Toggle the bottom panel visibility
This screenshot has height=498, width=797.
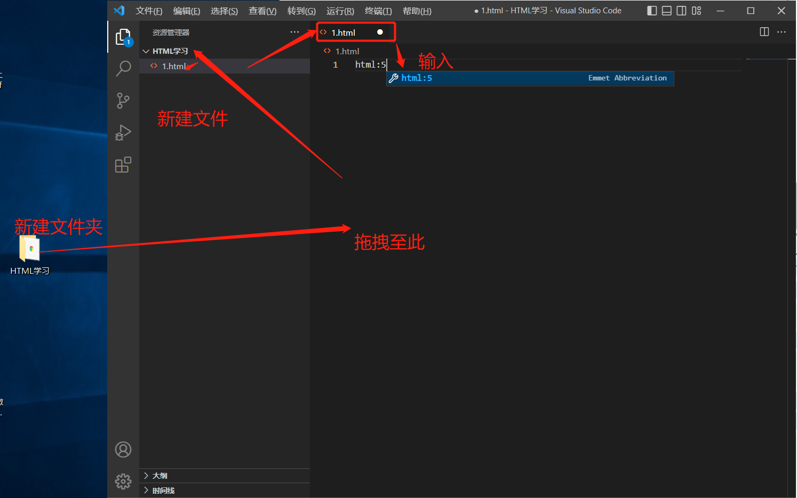click(x=667, y=11)
